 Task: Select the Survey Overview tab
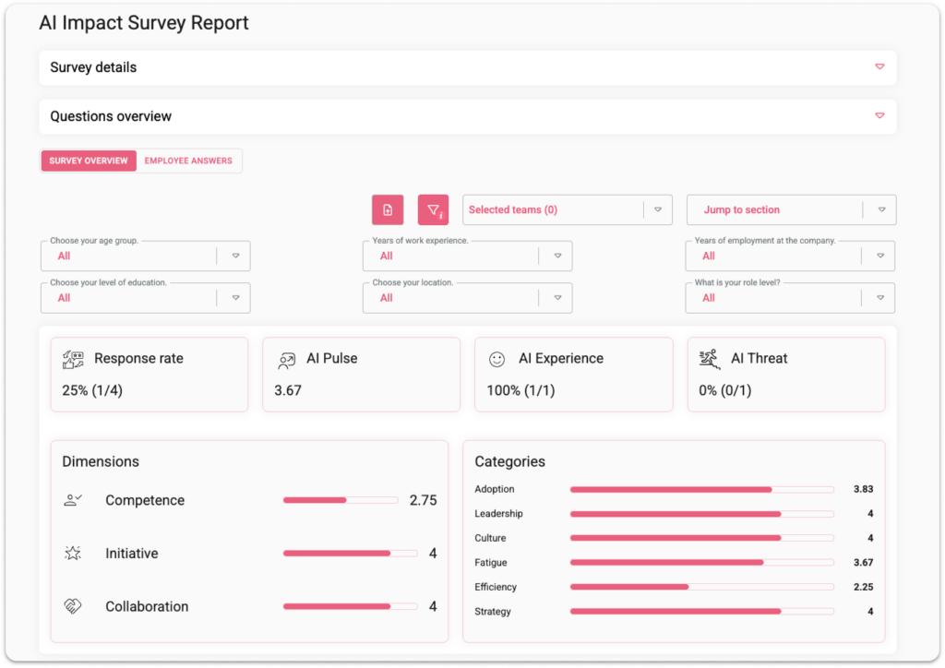coord(89,161)
